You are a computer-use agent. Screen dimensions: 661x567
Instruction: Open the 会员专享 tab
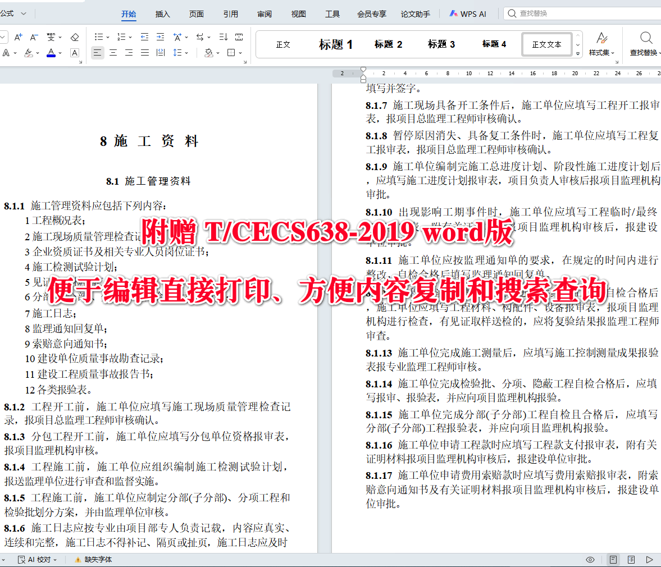point(372,14)
